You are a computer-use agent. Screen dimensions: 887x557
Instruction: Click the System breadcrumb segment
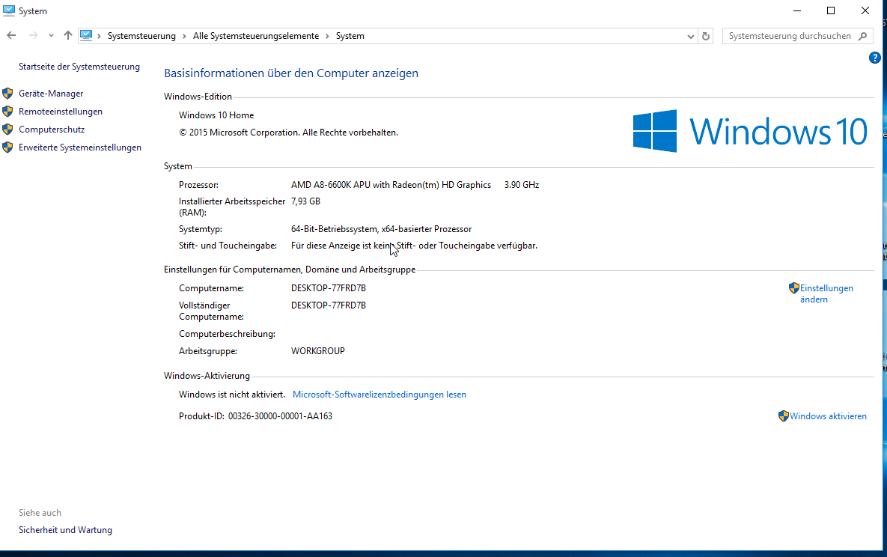350,36
